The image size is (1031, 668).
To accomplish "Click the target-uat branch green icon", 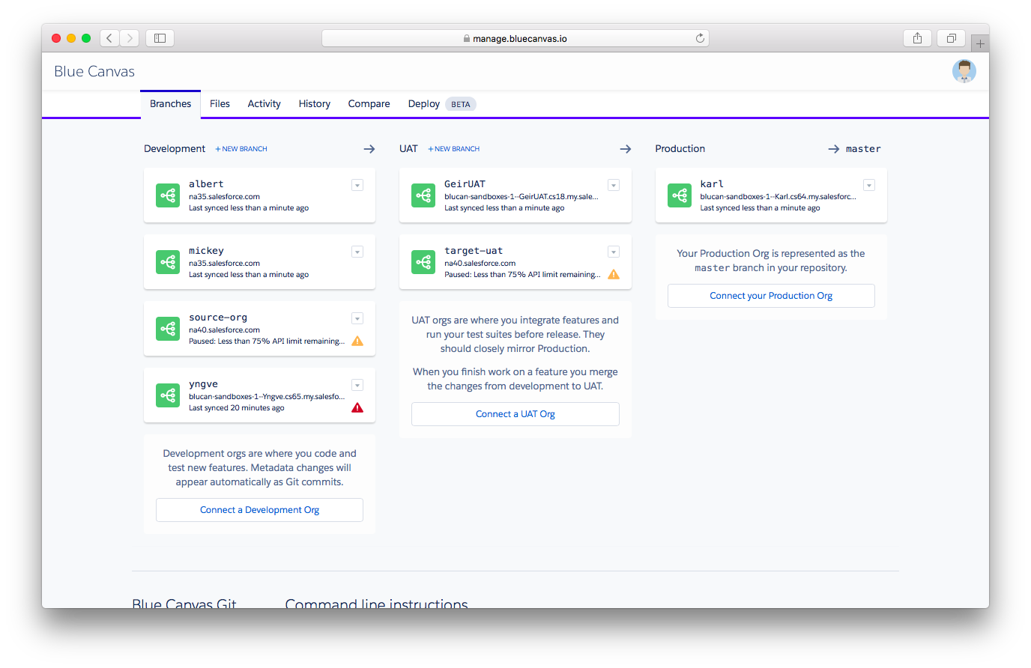I will (423, 262).
